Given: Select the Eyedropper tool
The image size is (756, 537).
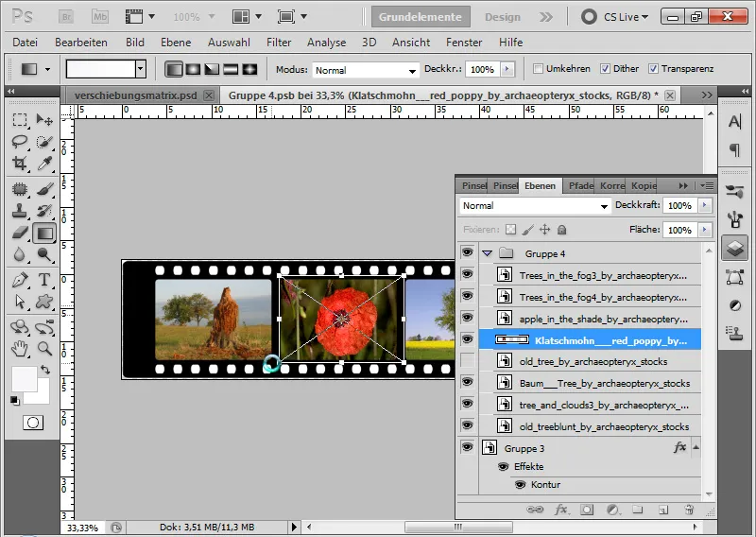Looking at the screenshot, I should 44,165.
